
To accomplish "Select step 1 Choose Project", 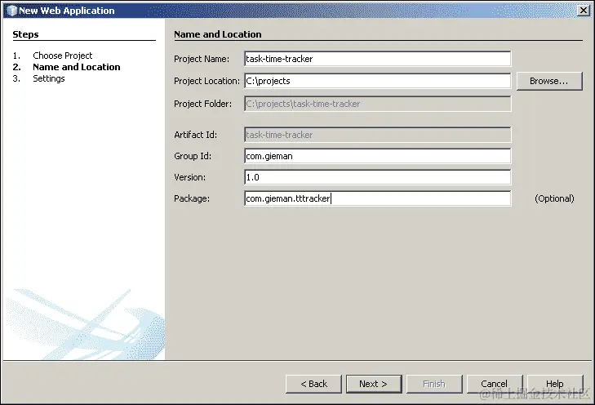I will tap(63, 56).
